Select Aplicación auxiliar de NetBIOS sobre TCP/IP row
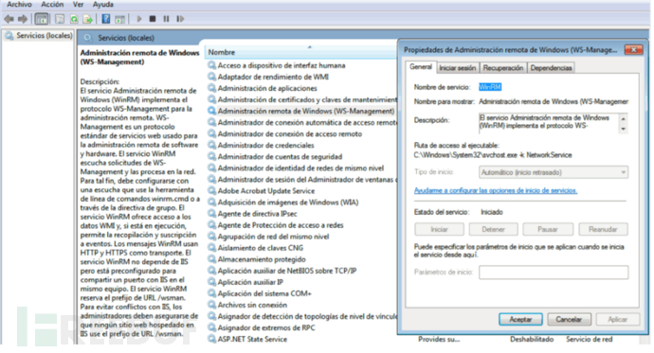This screenshot has height=353, width=654. point(282,271)
